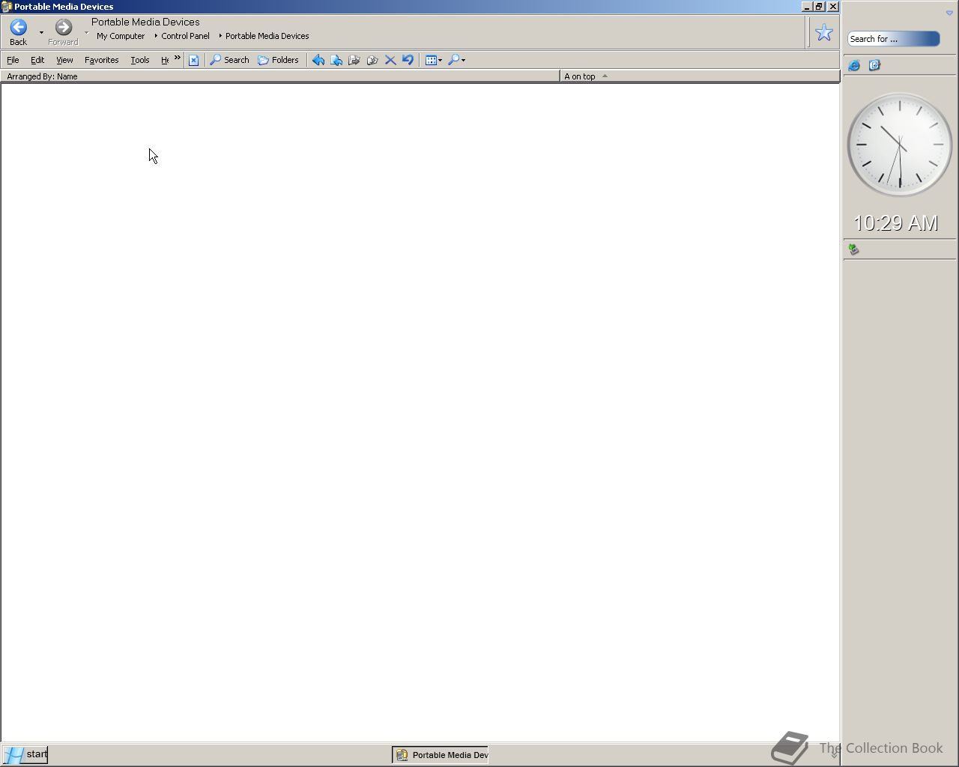Click the Move To folder icon
The height and width of the screenshot is (767, 959).
coord(336,60)
